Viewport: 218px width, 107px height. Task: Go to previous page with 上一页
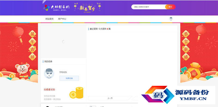110,98
